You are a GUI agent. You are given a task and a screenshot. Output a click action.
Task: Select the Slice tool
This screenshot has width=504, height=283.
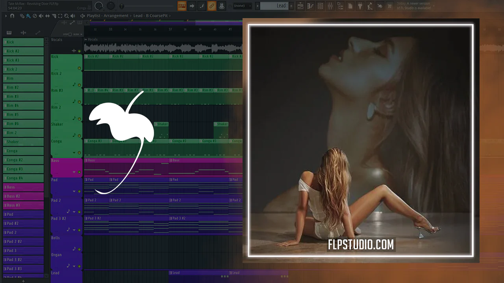pyautogui.click(x=54, y=16)
